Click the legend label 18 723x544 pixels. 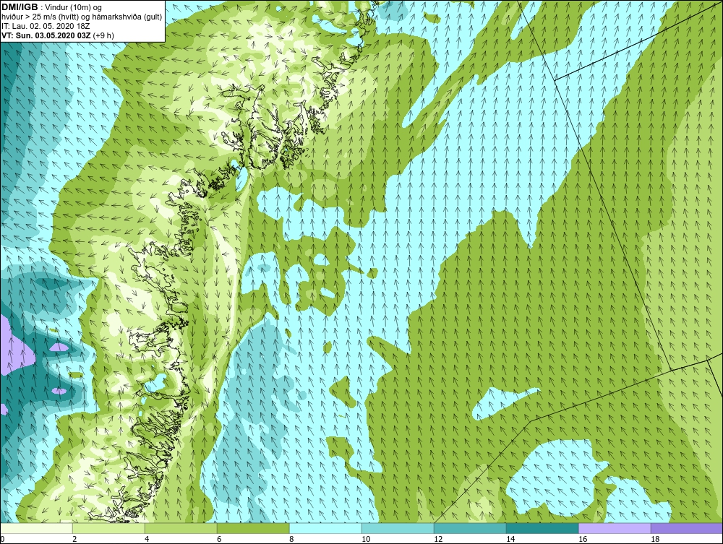click(655, 539)
